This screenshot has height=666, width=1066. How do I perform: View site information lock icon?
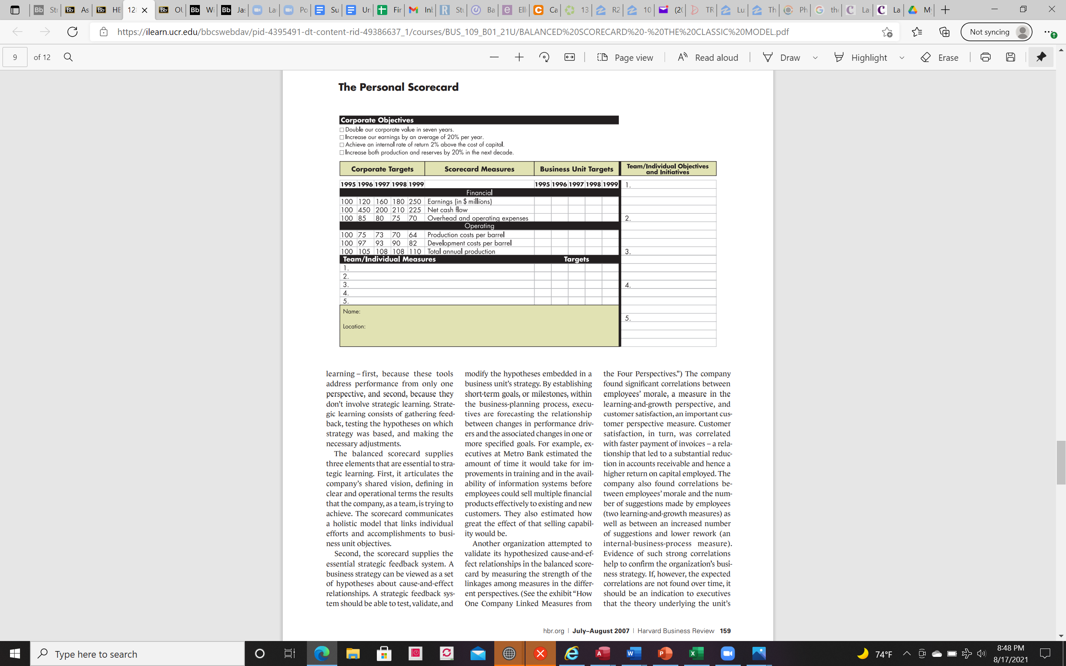103,32
